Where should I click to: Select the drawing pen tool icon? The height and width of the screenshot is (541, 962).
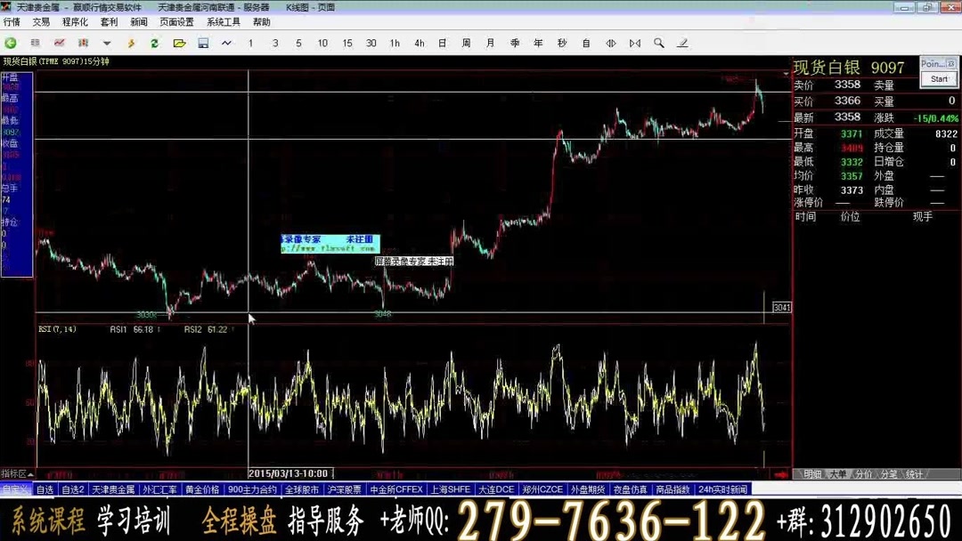tap(681, 42)
